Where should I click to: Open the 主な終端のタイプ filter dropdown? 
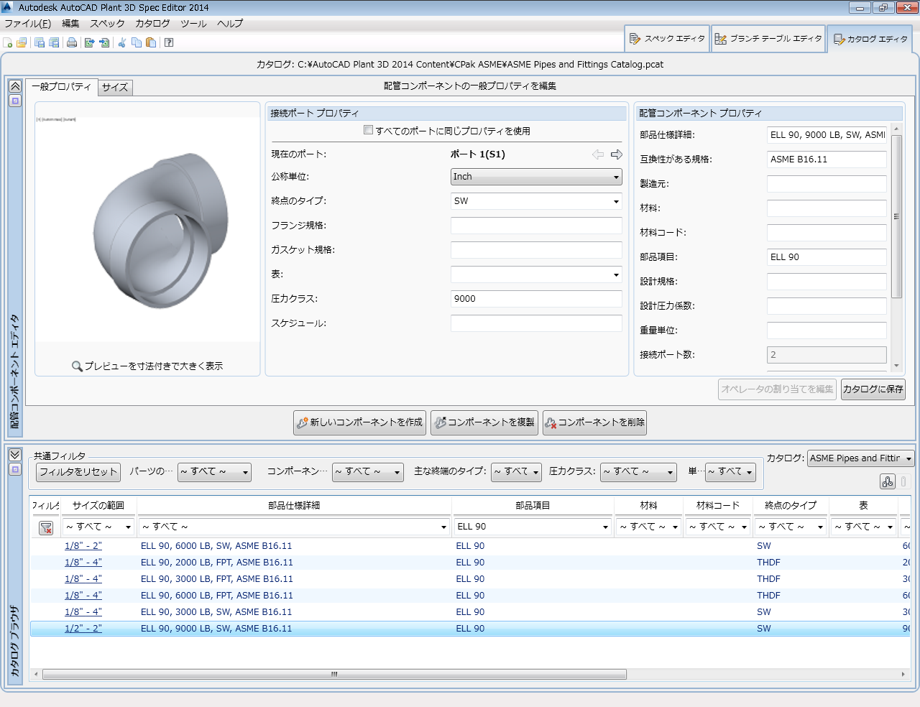tap(516, 472)
